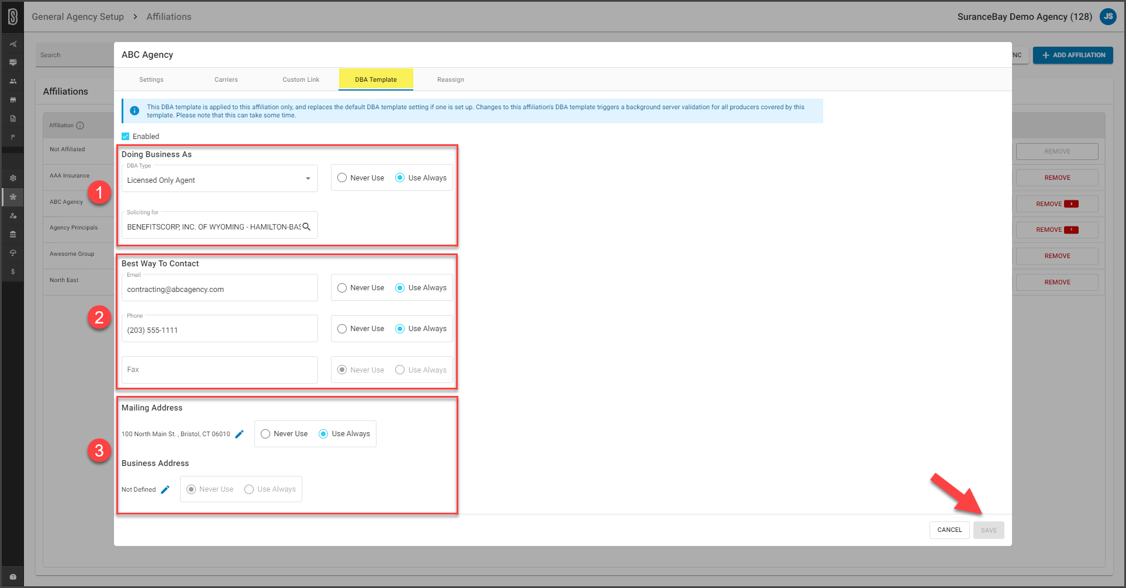
Task: Select the Awesome Group row
Action: pyautogui.click(x=78, y=254)
